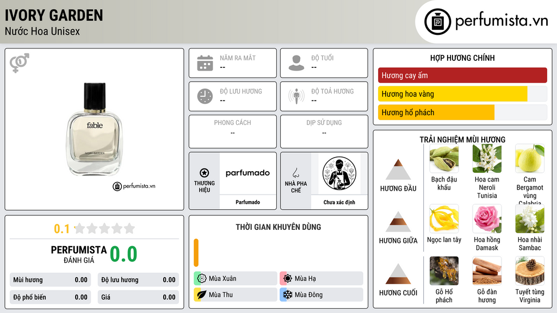Click the perfumer illustration circle icon
Image resolution: width=557 pixels, height=313 pixels.
pos(339,174)
